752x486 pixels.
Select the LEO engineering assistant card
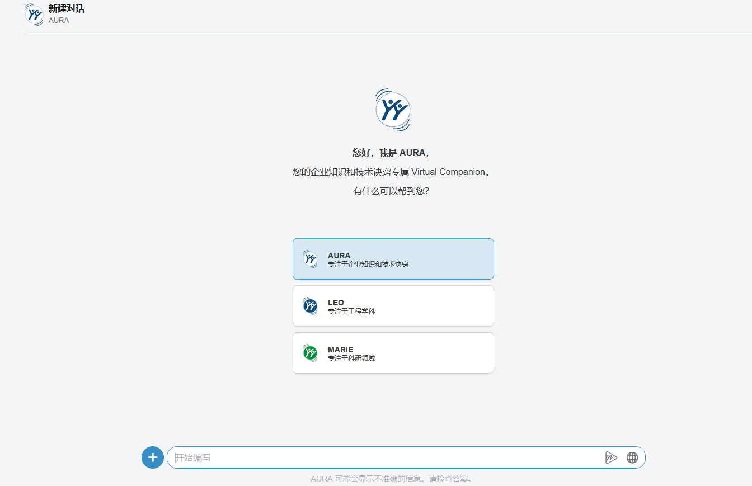click(x=393, y=306)
